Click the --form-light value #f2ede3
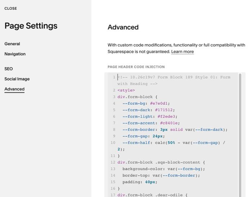The image size is (252, 197). (166, 116)
